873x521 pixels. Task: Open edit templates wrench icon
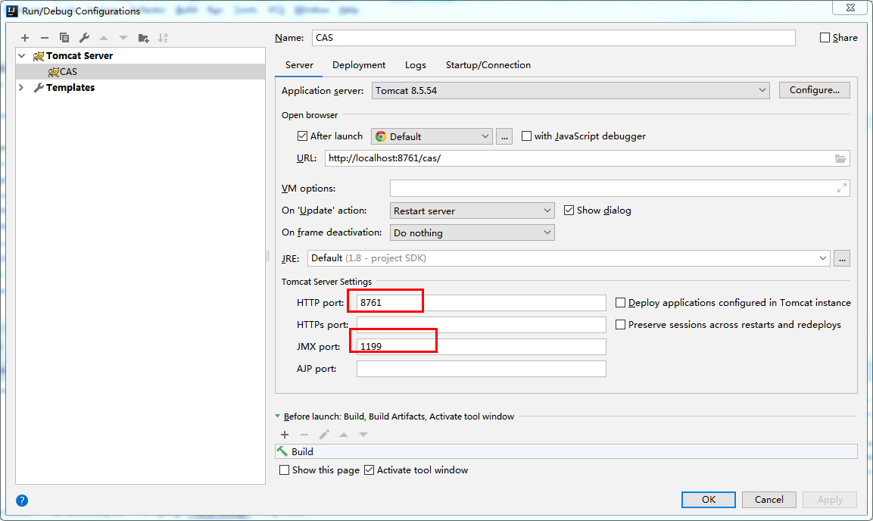[x=84, y=38]
